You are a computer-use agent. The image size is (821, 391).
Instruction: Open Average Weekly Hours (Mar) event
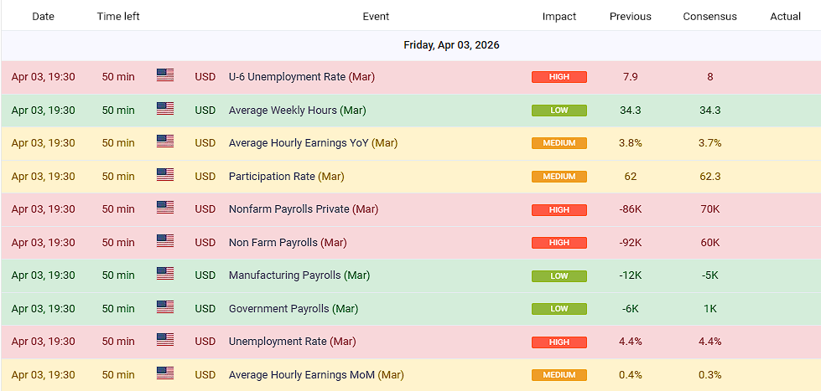tap(297, 111)
